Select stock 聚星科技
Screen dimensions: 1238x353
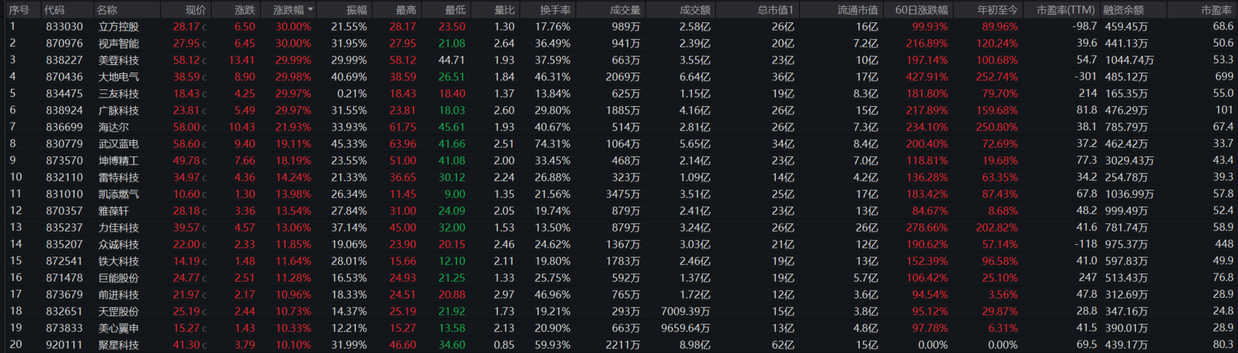click(118, 345)
